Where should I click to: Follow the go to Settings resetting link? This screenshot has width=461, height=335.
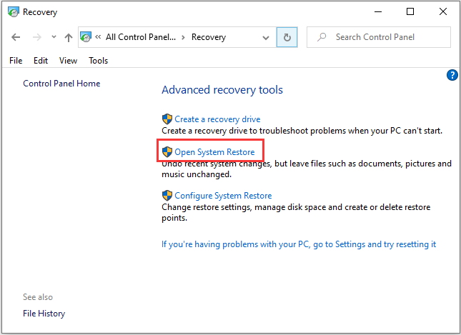pyautogui.click(x=299, y=244)
